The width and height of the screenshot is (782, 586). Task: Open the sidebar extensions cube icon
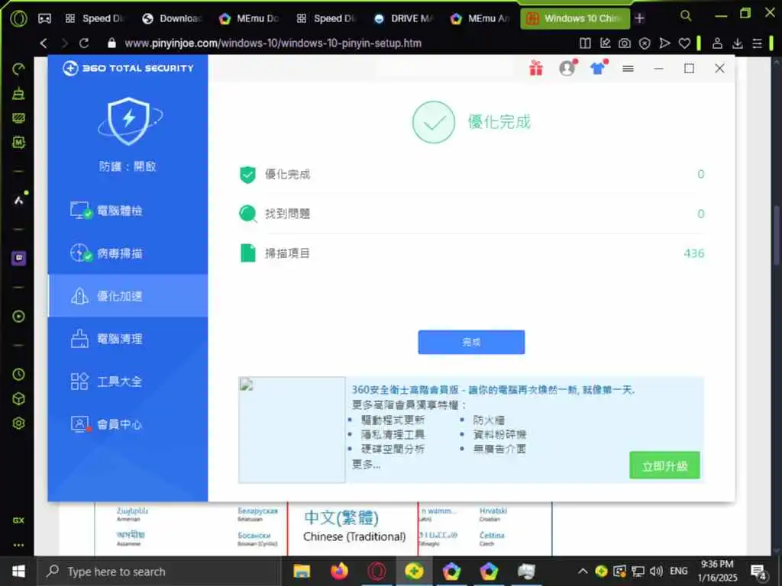coord(18,398)
